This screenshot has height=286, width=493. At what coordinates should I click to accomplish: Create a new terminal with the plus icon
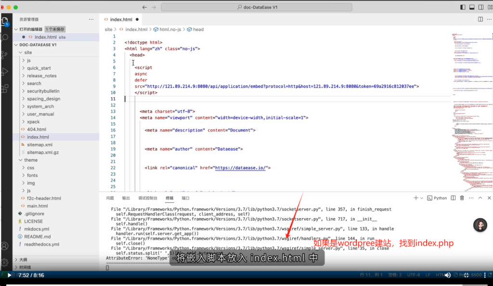point(415,198)
